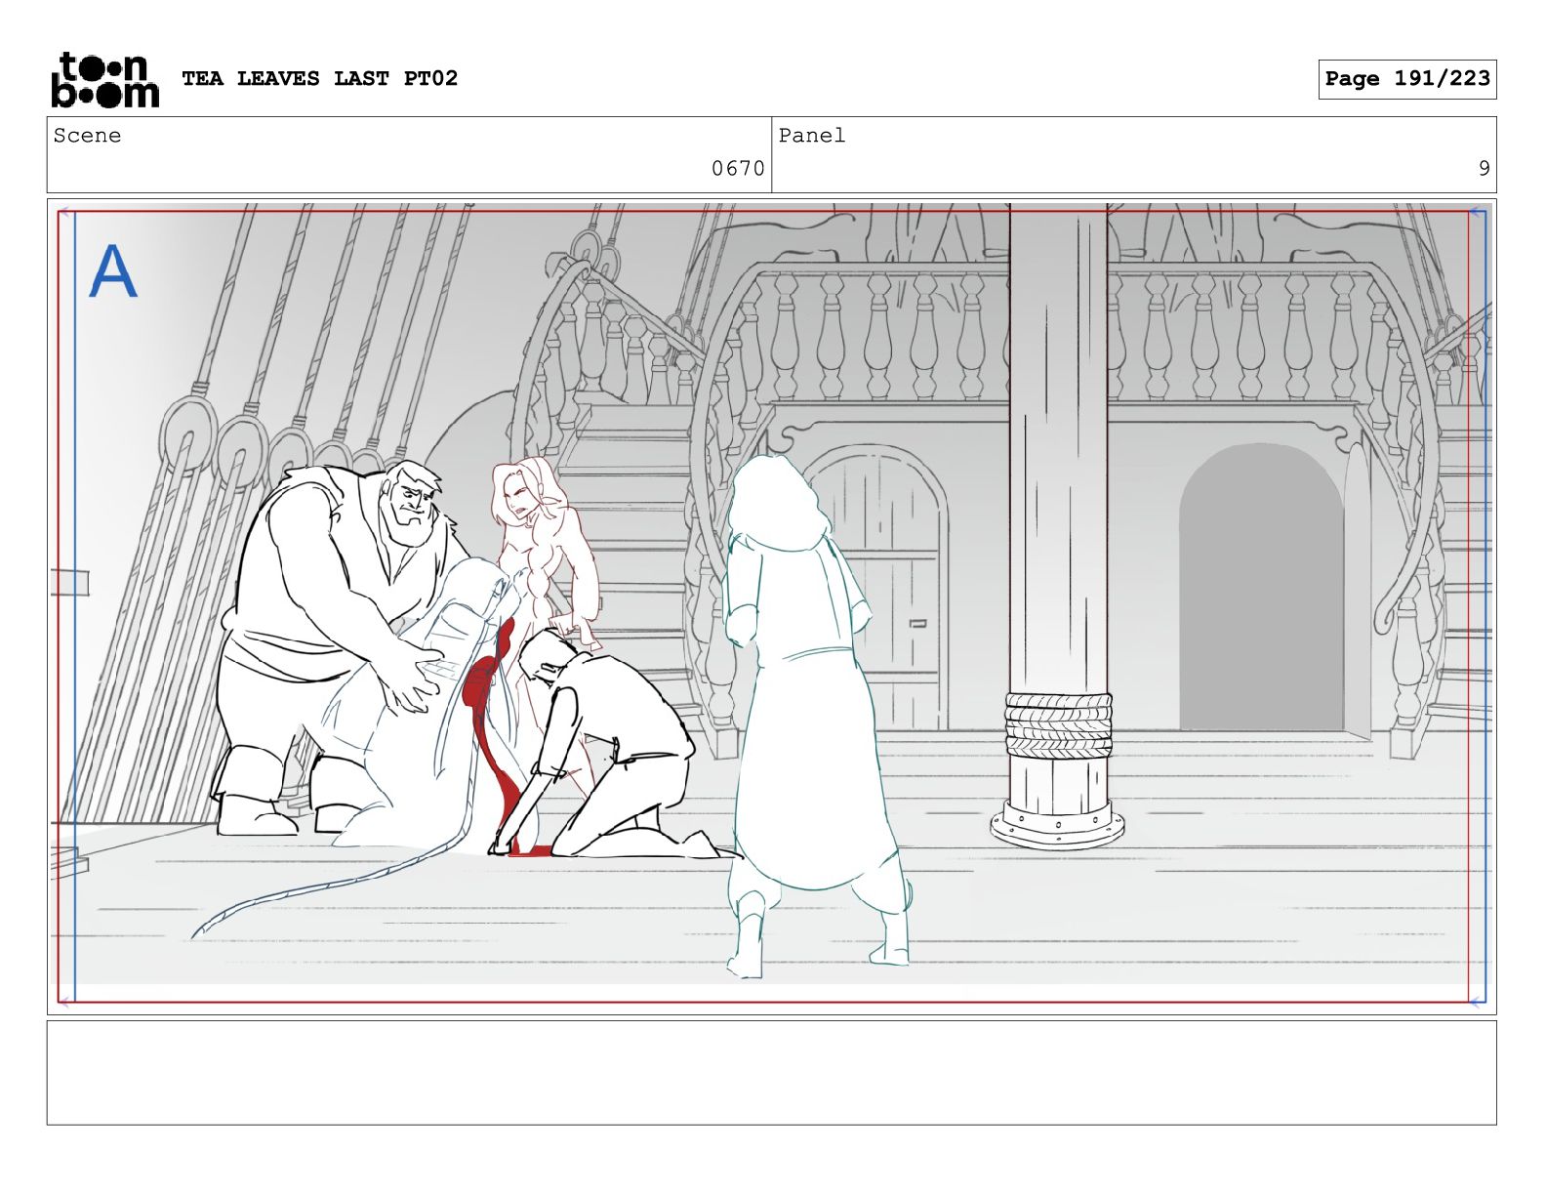Screen dimensions: 1546x1195
Task: Click the Toon Boom logo
Action: pos(104,79)
